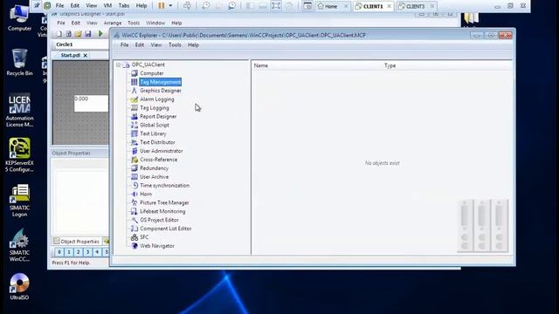559x314 pixels.
Task: Click the green Runtime play icon in Graphics Designer
Action: pos(100,34)
